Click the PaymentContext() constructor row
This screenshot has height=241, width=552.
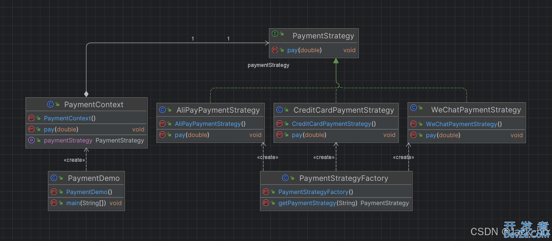(86, 118)
